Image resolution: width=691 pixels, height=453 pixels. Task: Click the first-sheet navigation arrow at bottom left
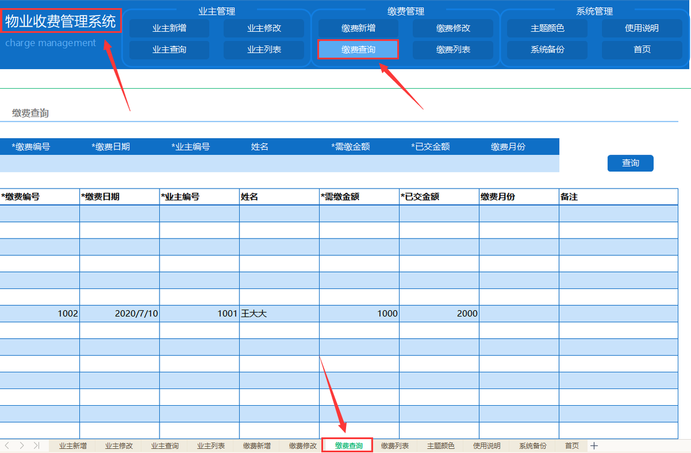(x=7, y=446)
